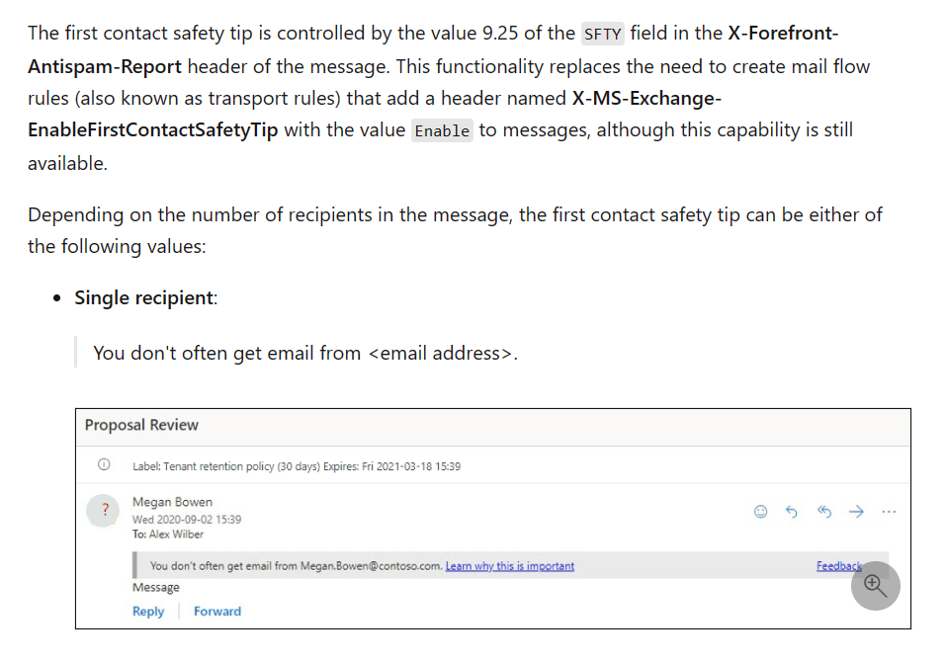Click Megan Bowen's question mark avatar
This screenshot has height=661, width=945.
pos(104,511)
